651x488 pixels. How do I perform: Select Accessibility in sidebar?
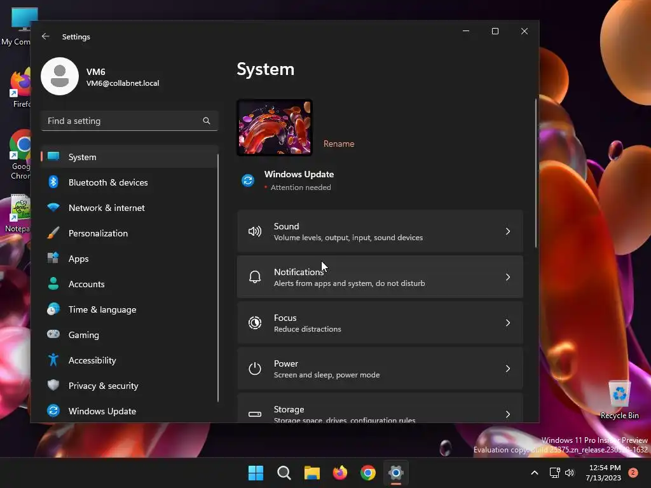(x=130, y=360)
